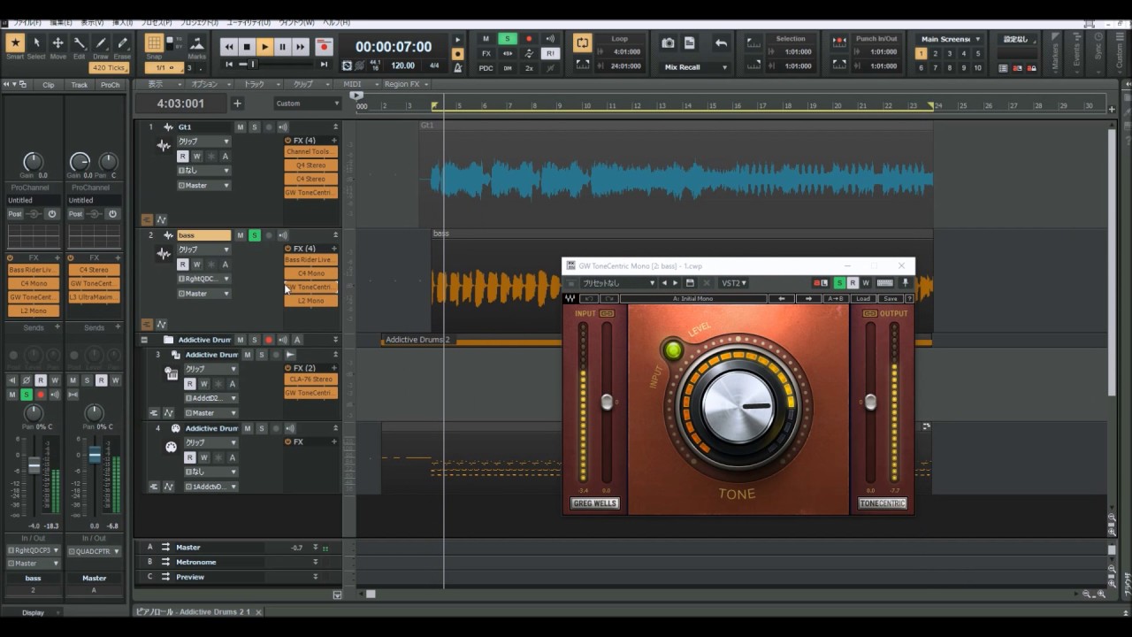
Task: Collapse the Addictive Drums folder track
Action: click(144, 340)
